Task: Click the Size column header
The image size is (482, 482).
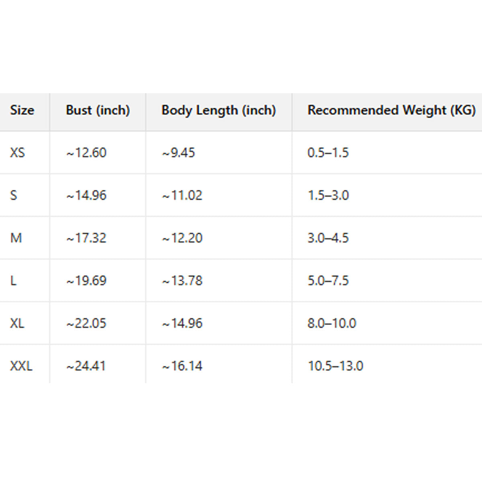Action: click(x=22, y=110)
